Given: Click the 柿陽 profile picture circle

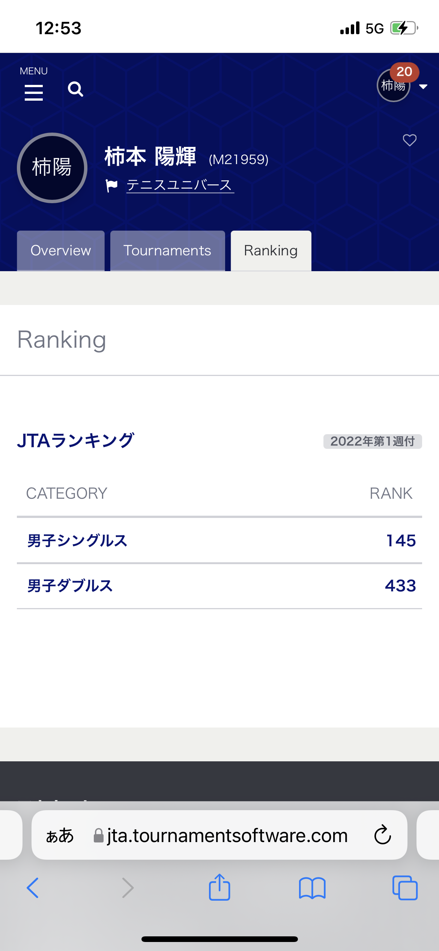Looking at the screenshot, I should 52,168.
